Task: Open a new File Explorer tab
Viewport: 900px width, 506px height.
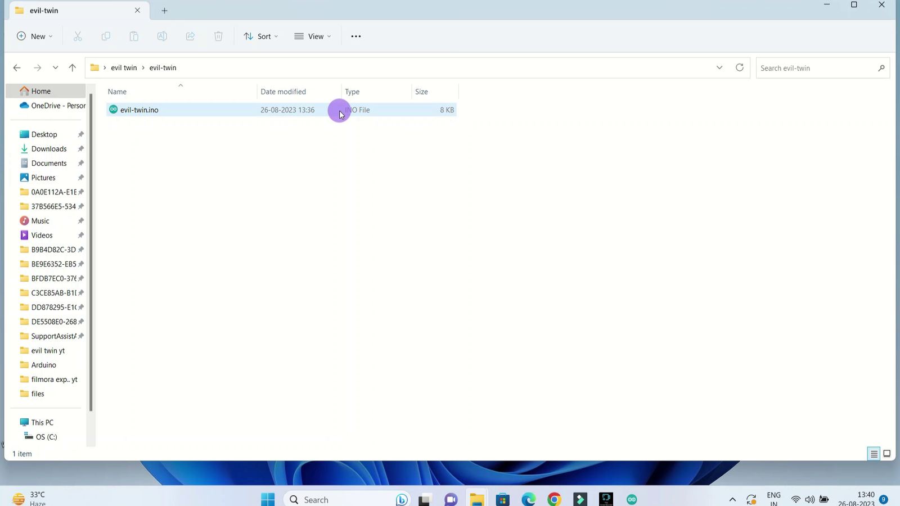Action: (164, 11)
